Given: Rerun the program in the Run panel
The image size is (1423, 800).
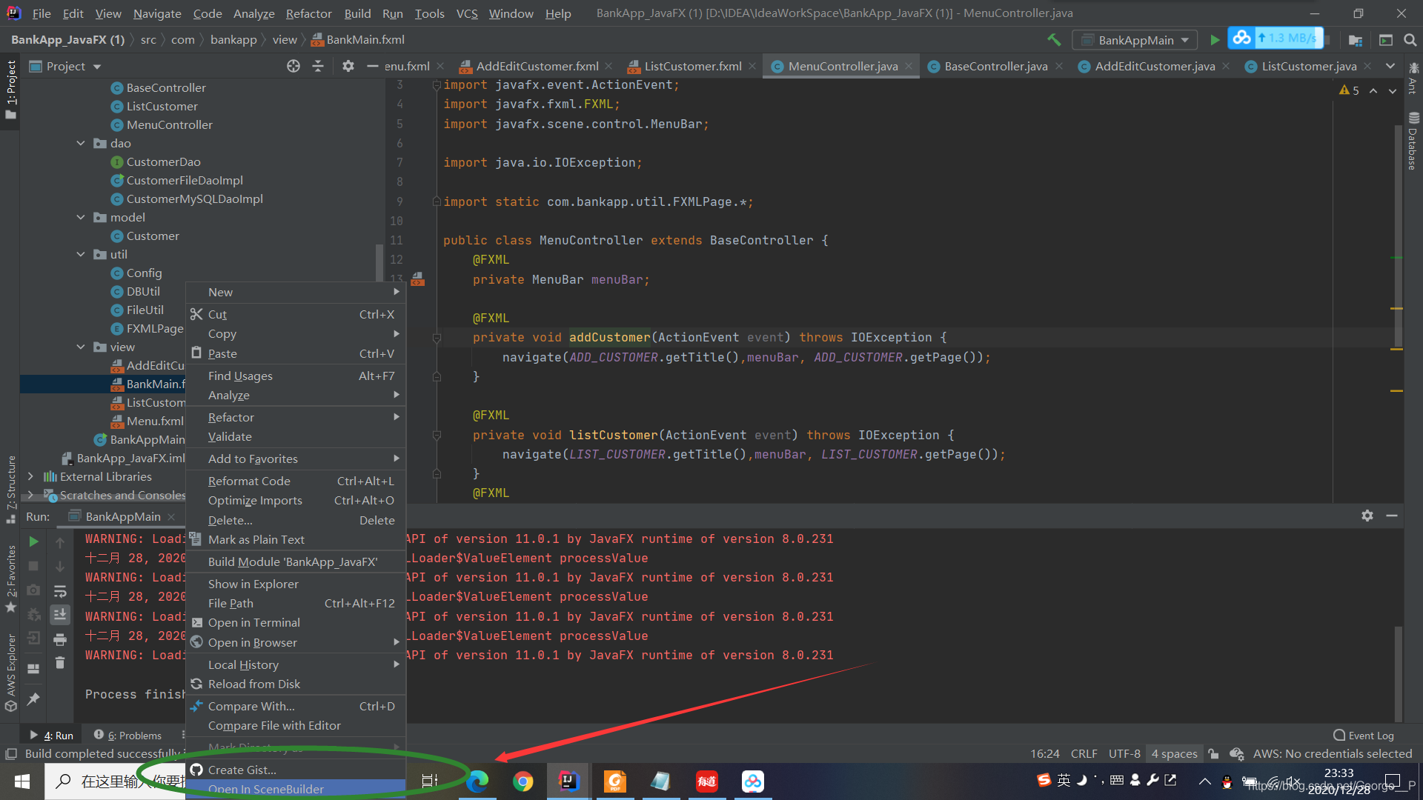Looking at the screenshot, I should [x=33, y=541].
